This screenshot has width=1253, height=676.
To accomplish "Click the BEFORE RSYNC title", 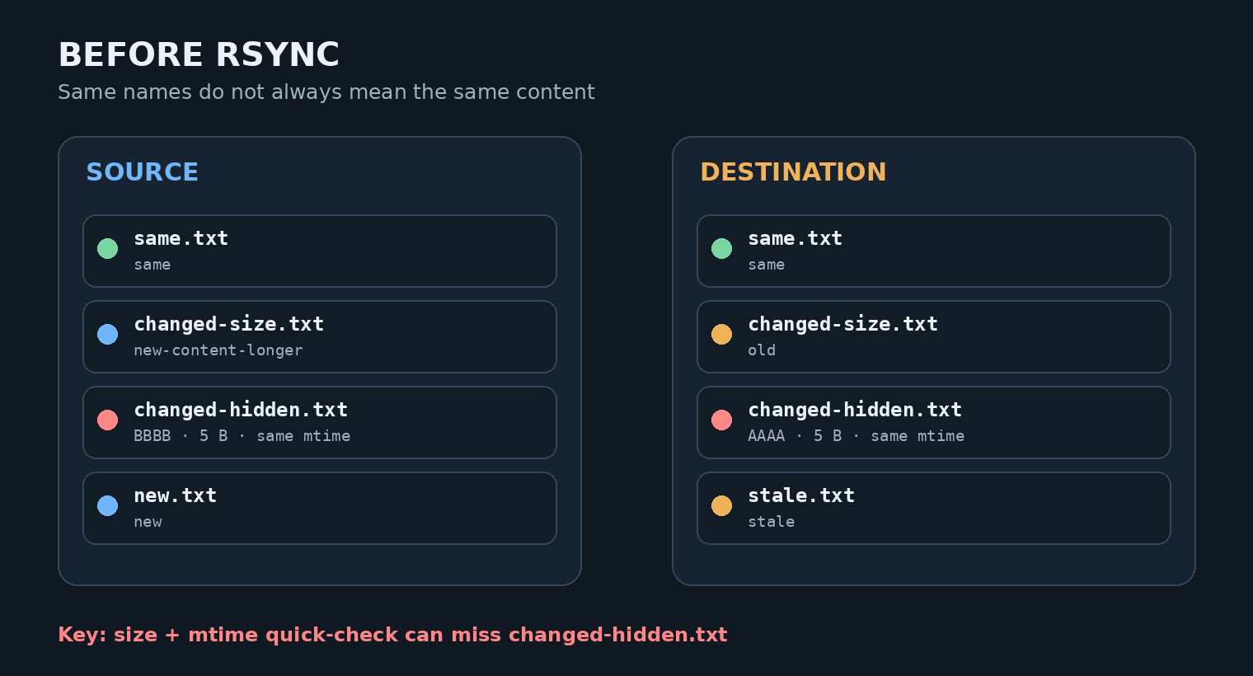I will click(x=199, y=55).
